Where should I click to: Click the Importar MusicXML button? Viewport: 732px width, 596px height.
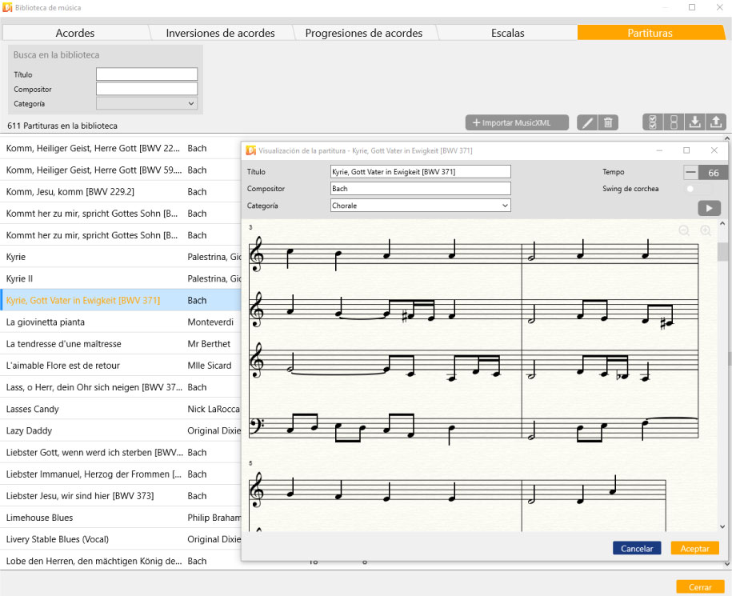tap(517, 122)
